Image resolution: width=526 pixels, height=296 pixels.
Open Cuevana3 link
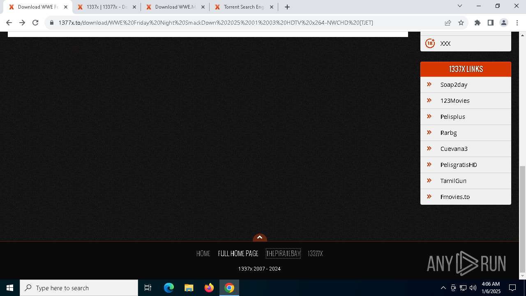(x=454, y=149)
